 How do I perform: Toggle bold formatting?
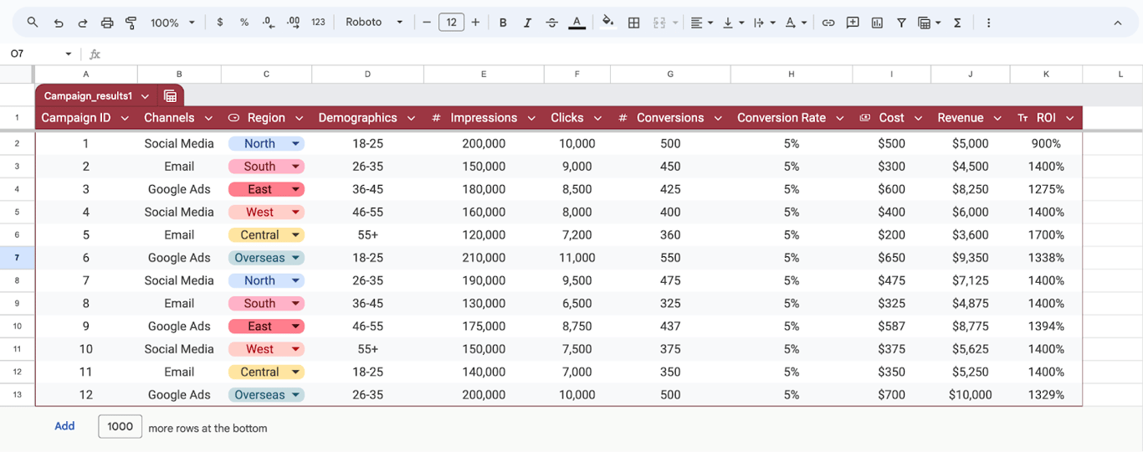pos(503,23)
